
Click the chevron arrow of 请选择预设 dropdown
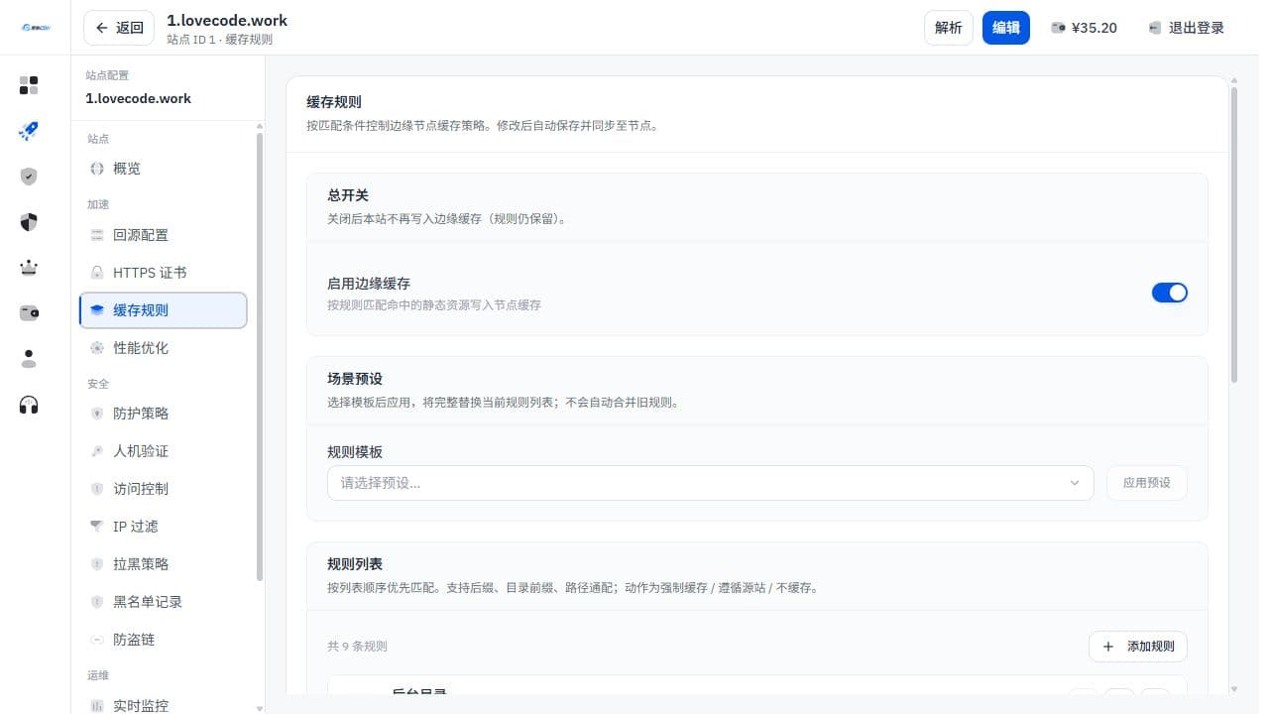pyautogui.click(x=1075, y=483)
